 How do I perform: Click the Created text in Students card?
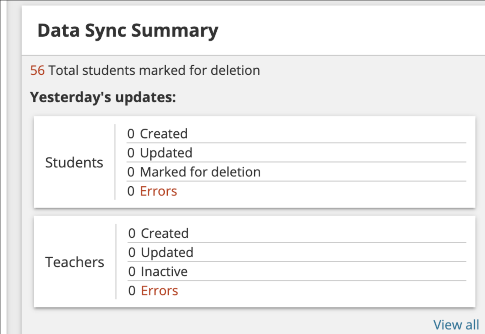(164, 134)
